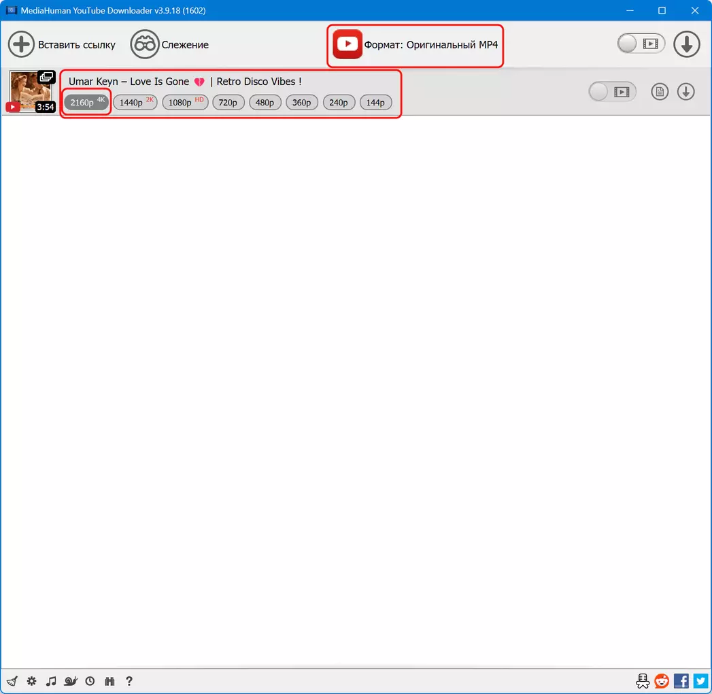
Task: Download the Umar Keyn video with row arrow
Action: click(685, 92)
